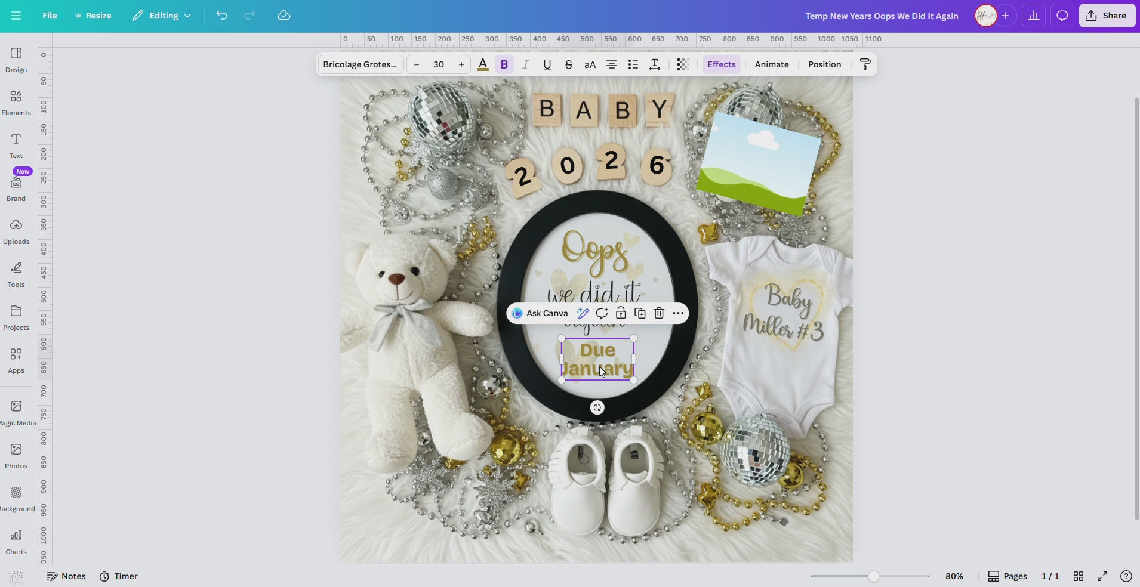Viewport: 1140px width, 587px height.
Task: Toggle bold formatting
Action: [x=504, y=64]
